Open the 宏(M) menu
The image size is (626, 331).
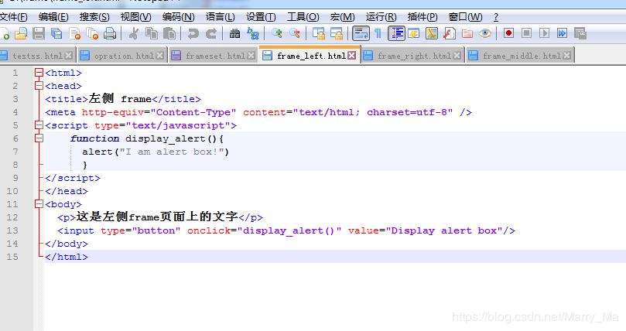(343, 17)
